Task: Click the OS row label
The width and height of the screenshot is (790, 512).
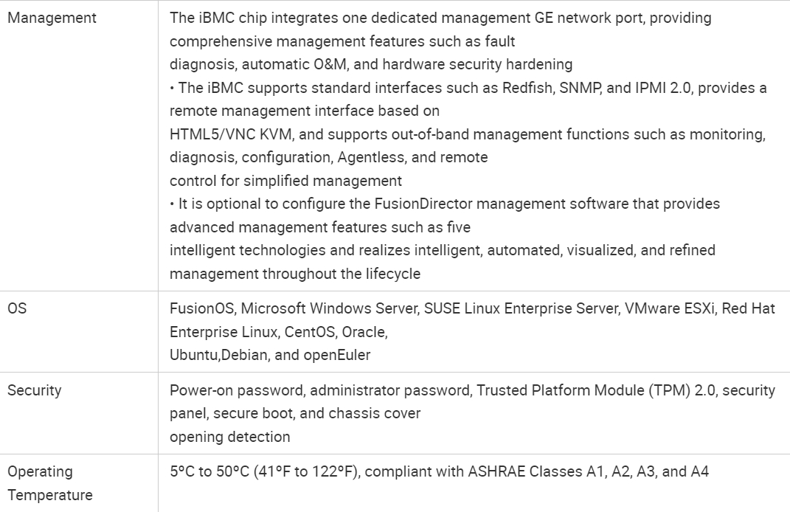Action: [17, 308]
